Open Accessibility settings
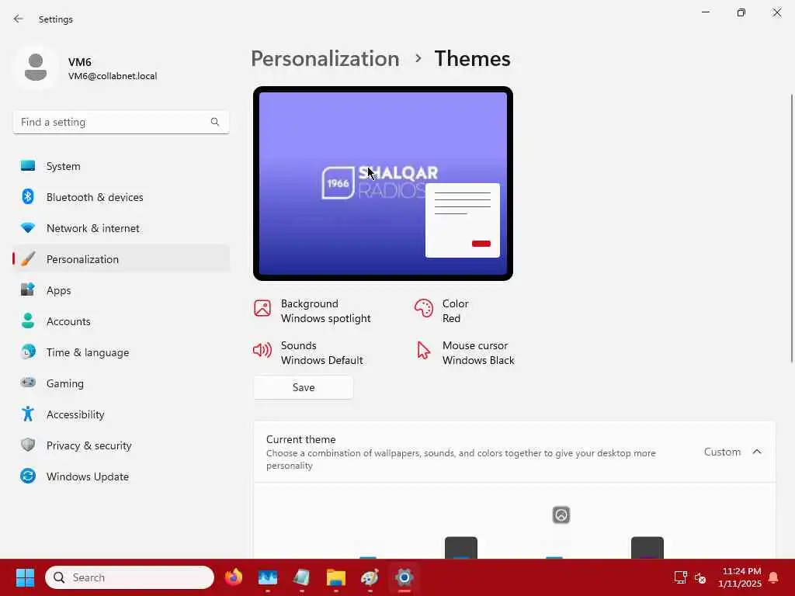795x596 pixels. point(120,414)
